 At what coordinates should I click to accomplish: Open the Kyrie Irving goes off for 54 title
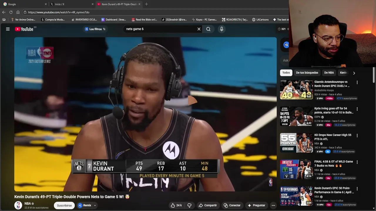tap(334, 110)
